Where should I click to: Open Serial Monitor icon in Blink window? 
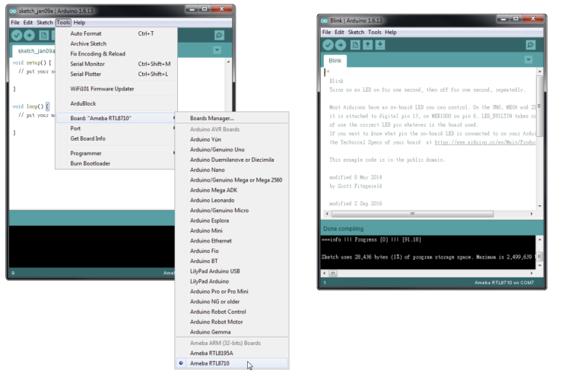coord(530,45)
